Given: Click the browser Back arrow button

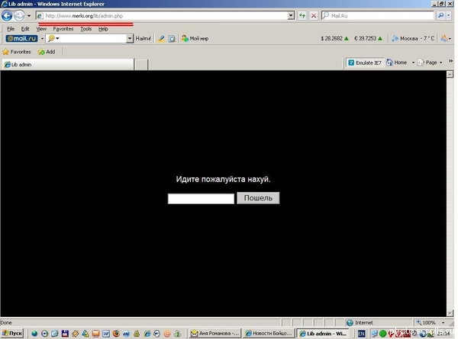Looking at the screenshot, I should pyautogui.click(x=7, y=16).
